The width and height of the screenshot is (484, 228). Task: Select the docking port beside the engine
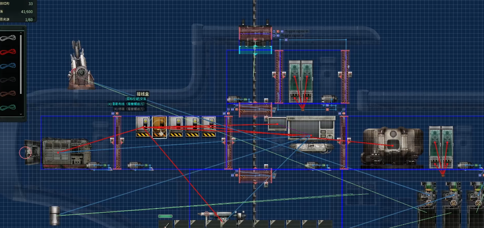pyautogui.click(x=33, y=152)
